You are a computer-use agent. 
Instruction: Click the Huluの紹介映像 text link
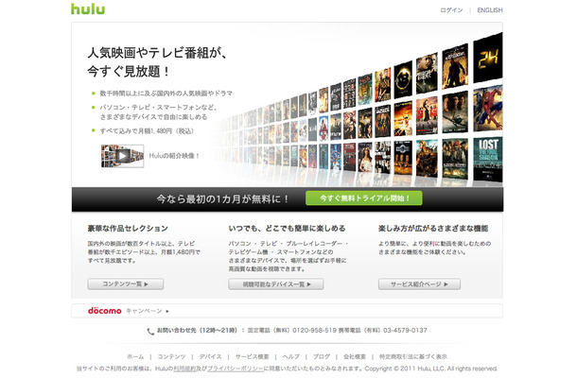pyautogui.click(x=174, y=156)
